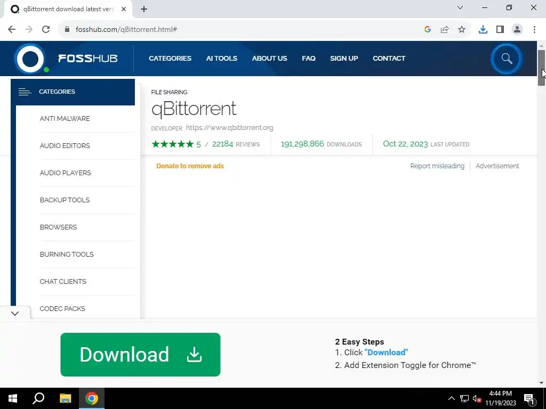Viewport: 546px width, 409px height.
Task: Click the padlock site info icon
Action: tap(67, 29)
